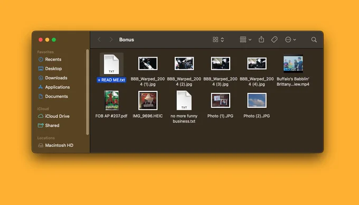Image resolution: width=359 pixels, height=205 pixels.
Task: Click the '+ READ ME.txt' file name
Action: (111, 80)
